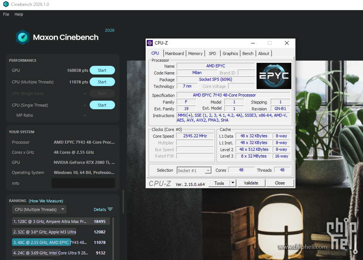Open the Socket #1 selection dropdown
The image size is (363, 260).
(x=194, y=170)
